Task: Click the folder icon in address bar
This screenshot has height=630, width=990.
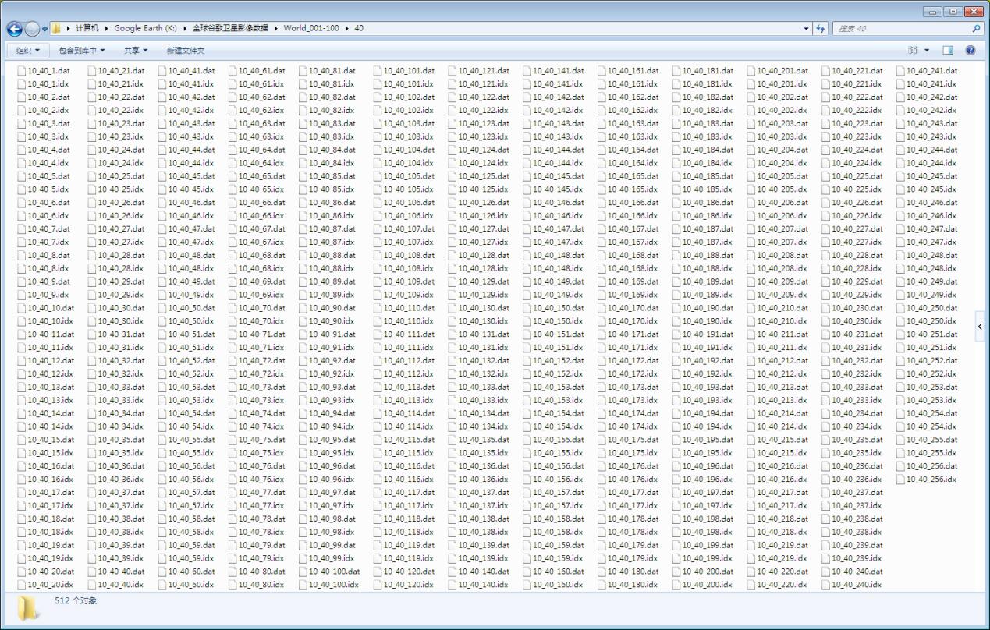Action: [56, 29]
